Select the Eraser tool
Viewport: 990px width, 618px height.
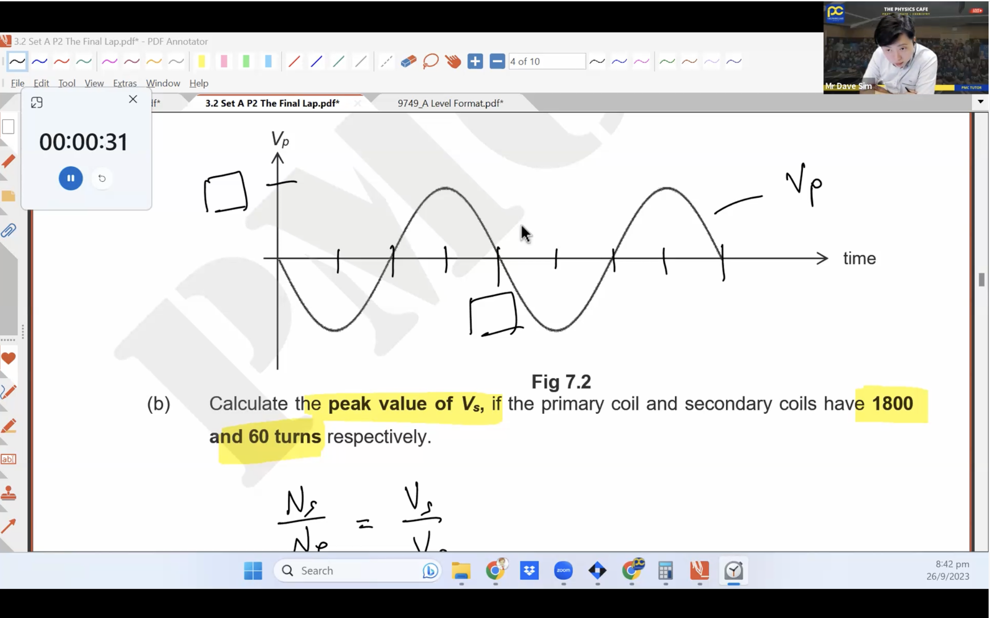[x=408, y=61]
